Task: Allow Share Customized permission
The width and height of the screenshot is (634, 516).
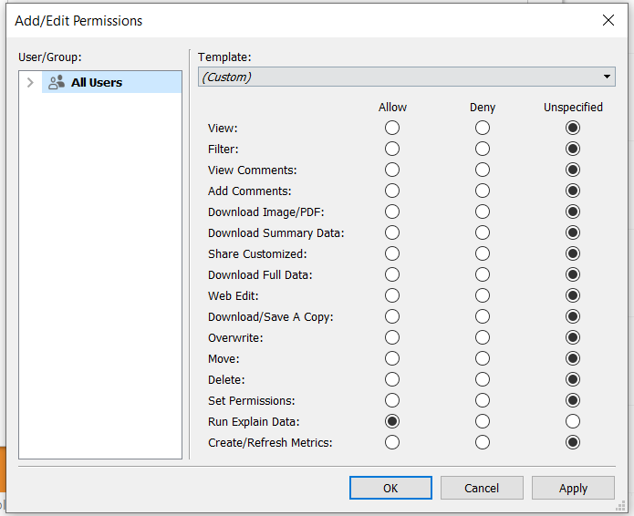Action: click(392, 253)
